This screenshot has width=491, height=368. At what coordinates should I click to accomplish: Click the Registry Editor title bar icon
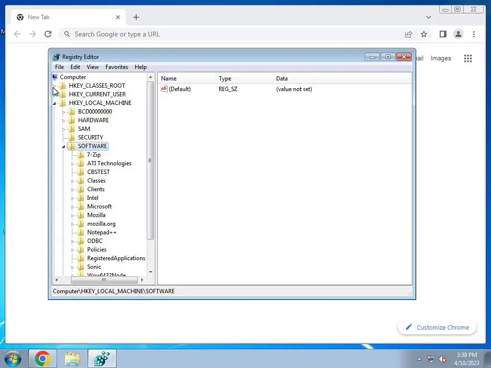coord(57,57)
